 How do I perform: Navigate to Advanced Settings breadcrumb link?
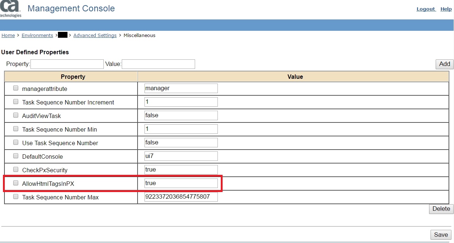(95, 36)
